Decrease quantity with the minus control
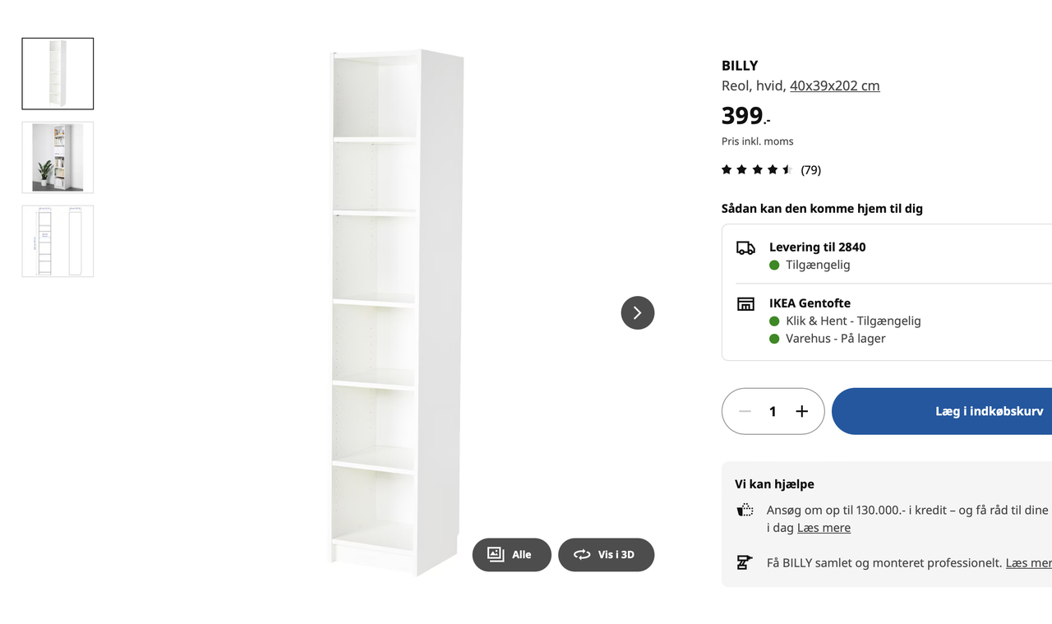The image size is (1052, 624). [745, 411]
